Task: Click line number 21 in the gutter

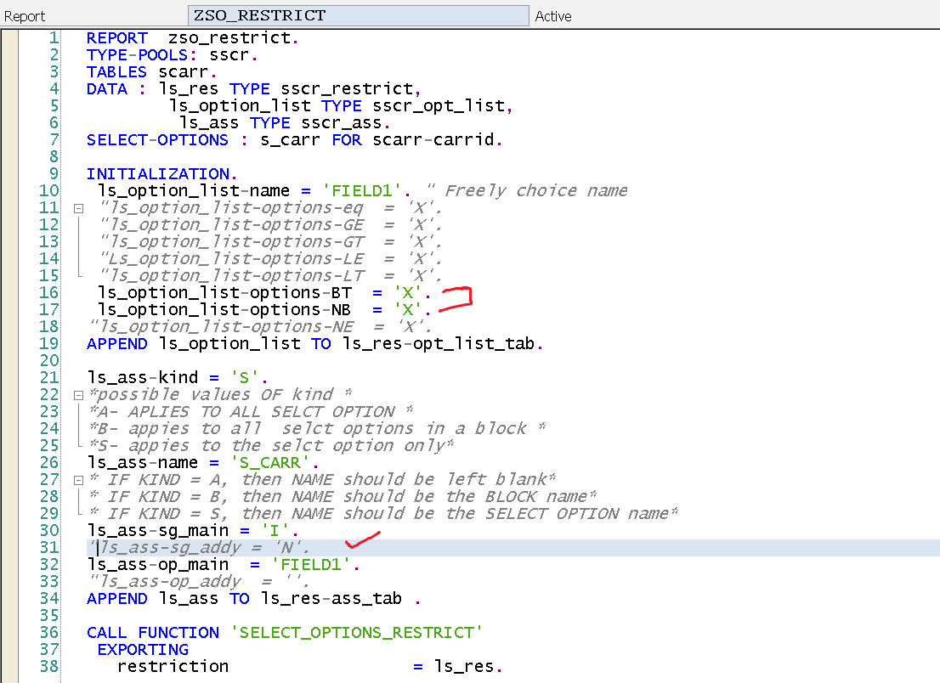Action: tap(48, 377)
